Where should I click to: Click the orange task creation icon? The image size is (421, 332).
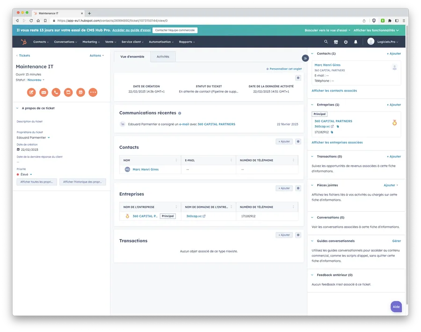(x=68, y=92)
